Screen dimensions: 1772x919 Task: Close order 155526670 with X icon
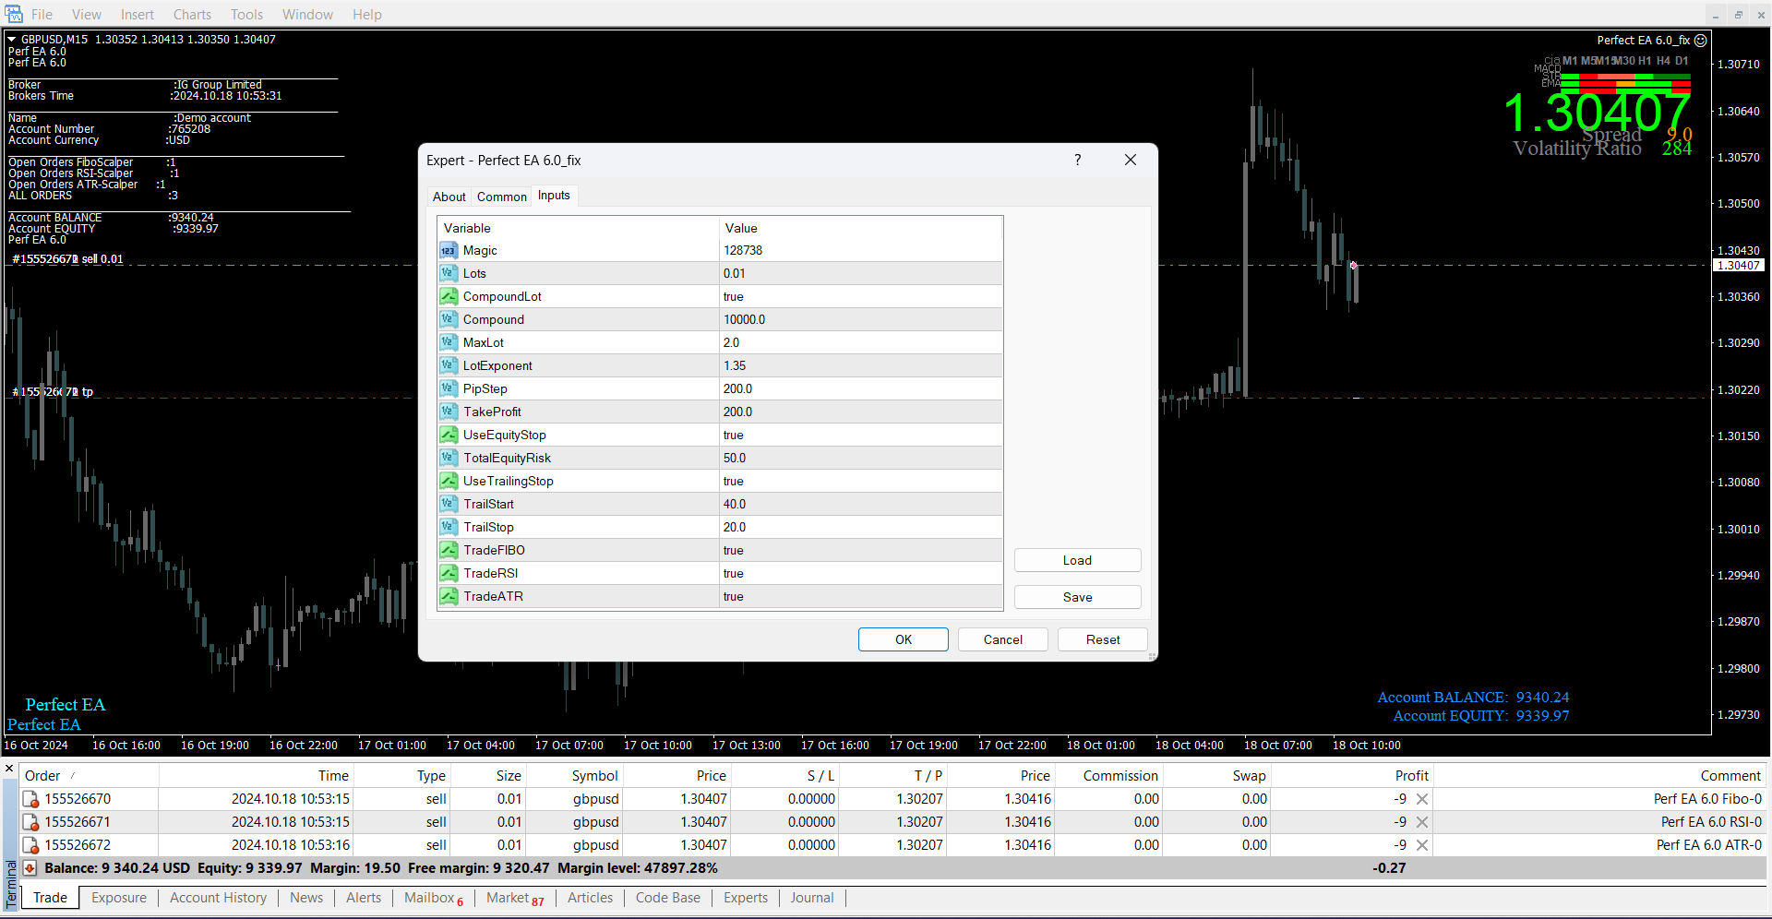(x=1422, y=799)
